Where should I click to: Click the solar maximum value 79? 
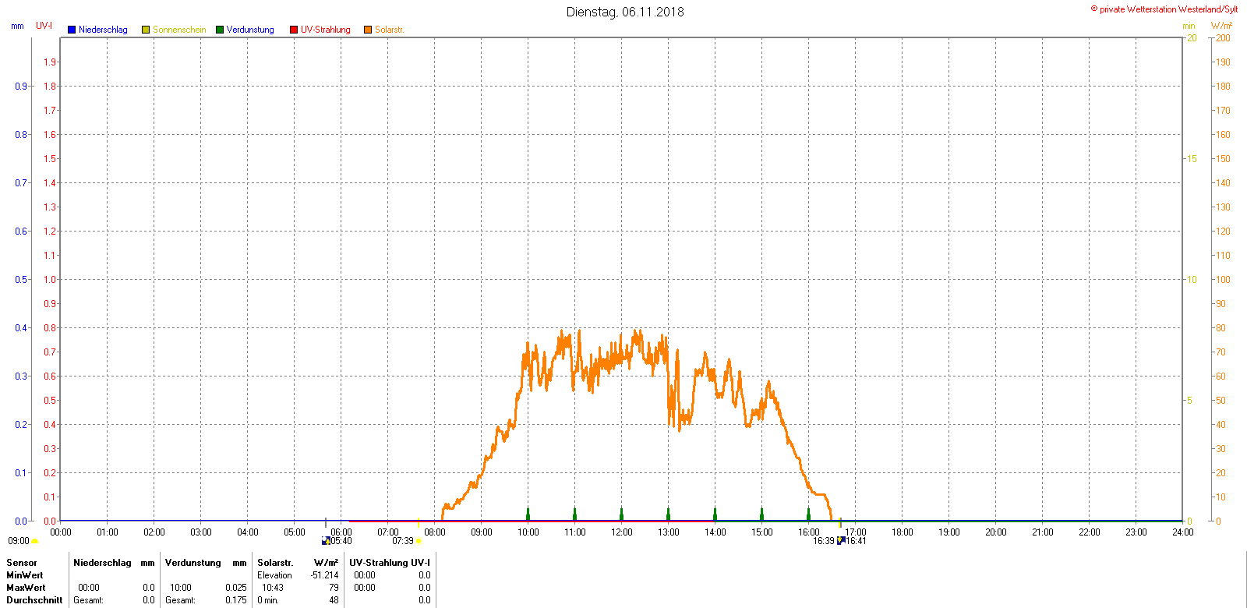(x=334, y=588)
